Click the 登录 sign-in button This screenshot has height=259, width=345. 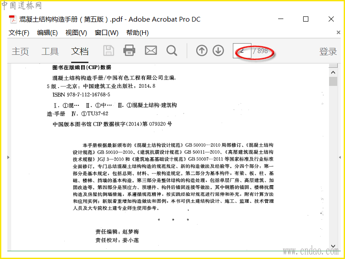pyautogui.click(x=328, y=51)
